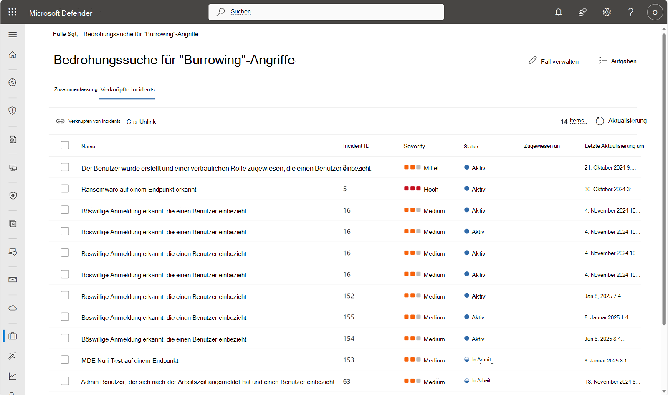Sort by the Name column header
The height and width of the screenshot is (395, 668).
coord(88,147)
